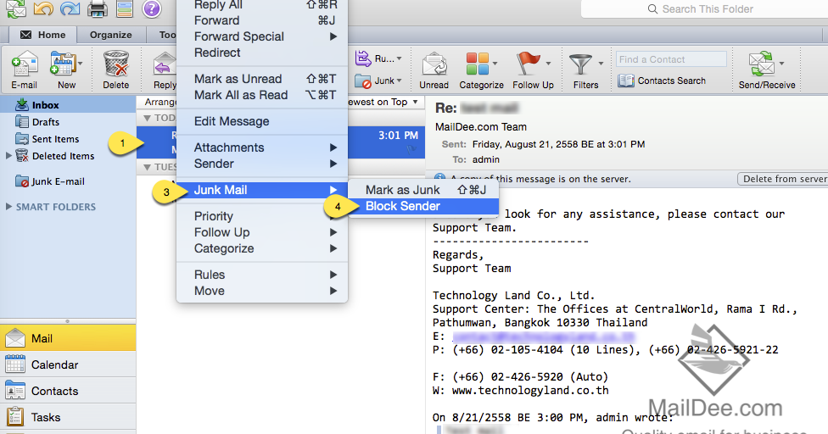The height and width of the screenshot is (434, 828).
Task: Choose Mark as Junk in submenu
Action: [x=423, y=190]
